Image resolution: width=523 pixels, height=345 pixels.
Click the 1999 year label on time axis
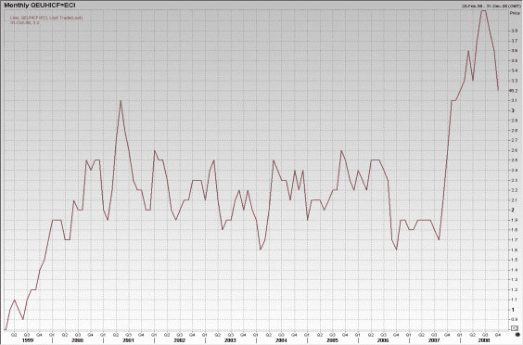click(x=27, y=340)
